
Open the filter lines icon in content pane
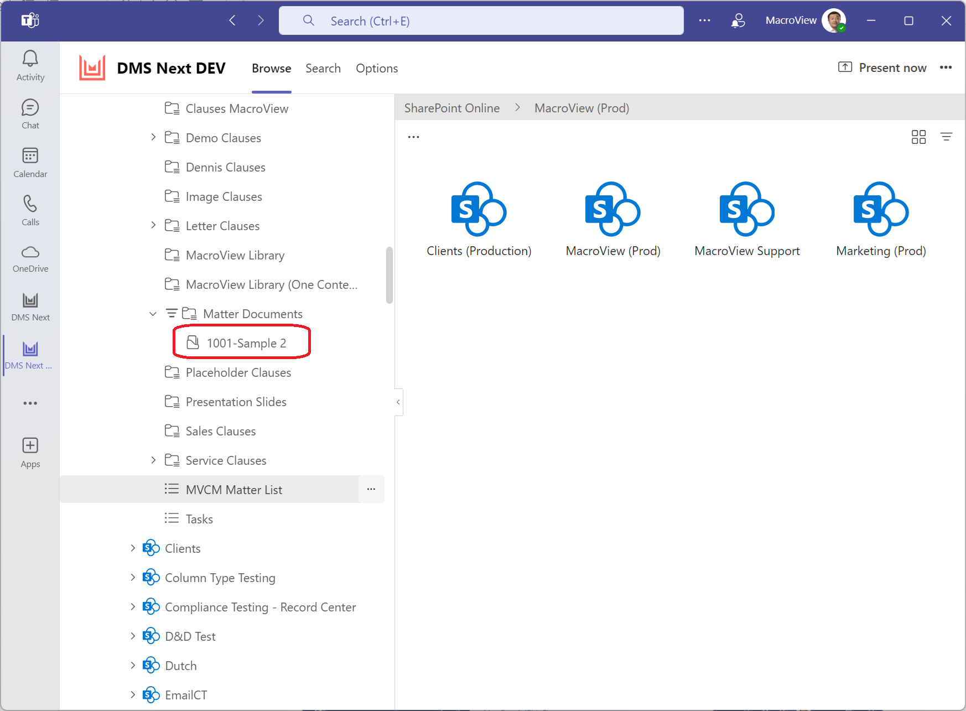tap(946, 137)
